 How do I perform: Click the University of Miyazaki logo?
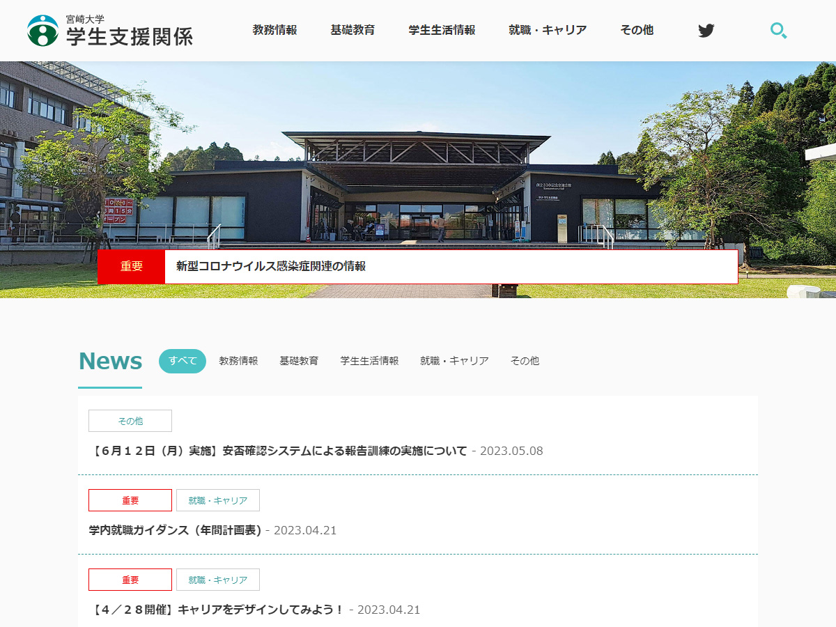click(x=110, y=31)
